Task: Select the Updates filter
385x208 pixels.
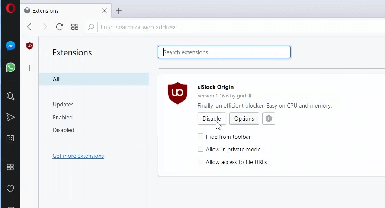Action: (x=63, y=104)
